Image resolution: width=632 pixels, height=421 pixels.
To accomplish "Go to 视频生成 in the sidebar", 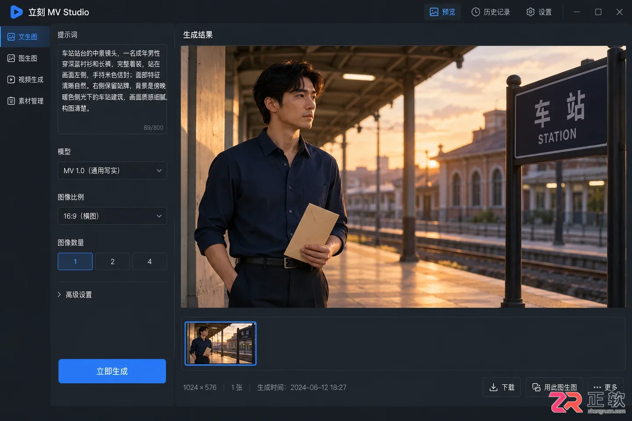I will [25, 79].
